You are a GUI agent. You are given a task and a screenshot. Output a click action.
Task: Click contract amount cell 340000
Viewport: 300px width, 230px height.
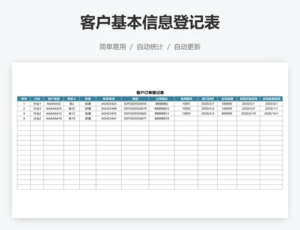(227, 109)
